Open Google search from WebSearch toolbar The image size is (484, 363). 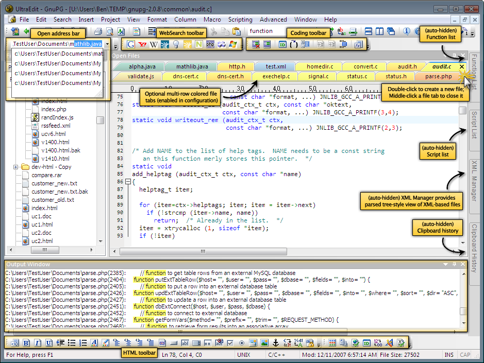tap(131, 44)
